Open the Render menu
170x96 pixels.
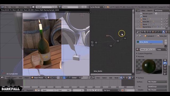click(14, 7)
